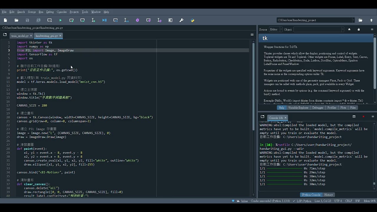The image size is (377, 212).
Task: Profile current cell
Action: point(148,20)
